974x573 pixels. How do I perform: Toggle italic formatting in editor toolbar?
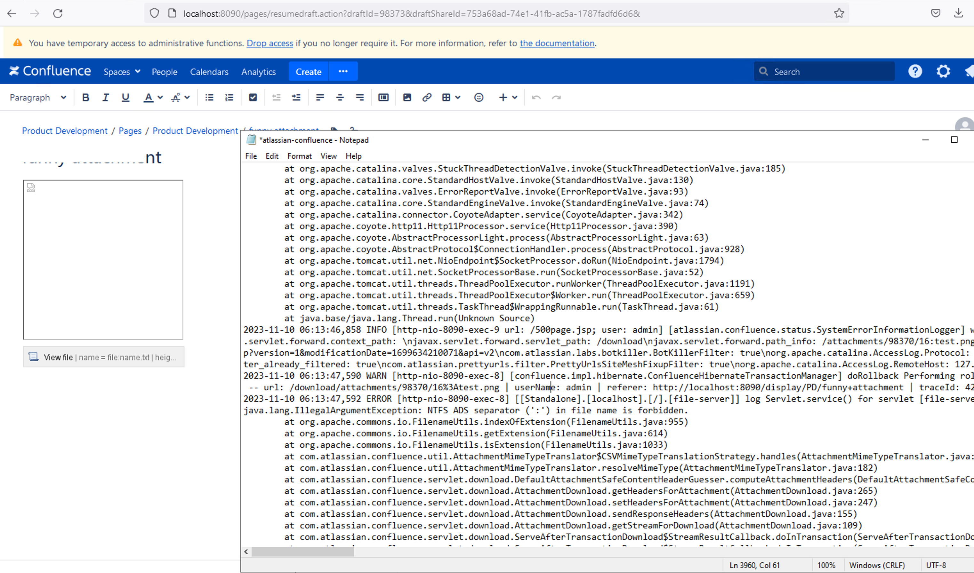click(x=106, y=97)
